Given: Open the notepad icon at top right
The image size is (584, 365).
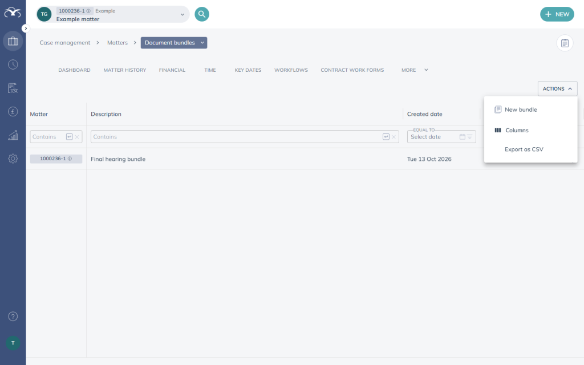Looking at the screenshot, I should click(565, 43).
